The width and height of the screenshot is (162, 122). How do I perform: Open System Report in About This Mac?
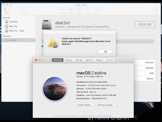click(x=85, y=105)
